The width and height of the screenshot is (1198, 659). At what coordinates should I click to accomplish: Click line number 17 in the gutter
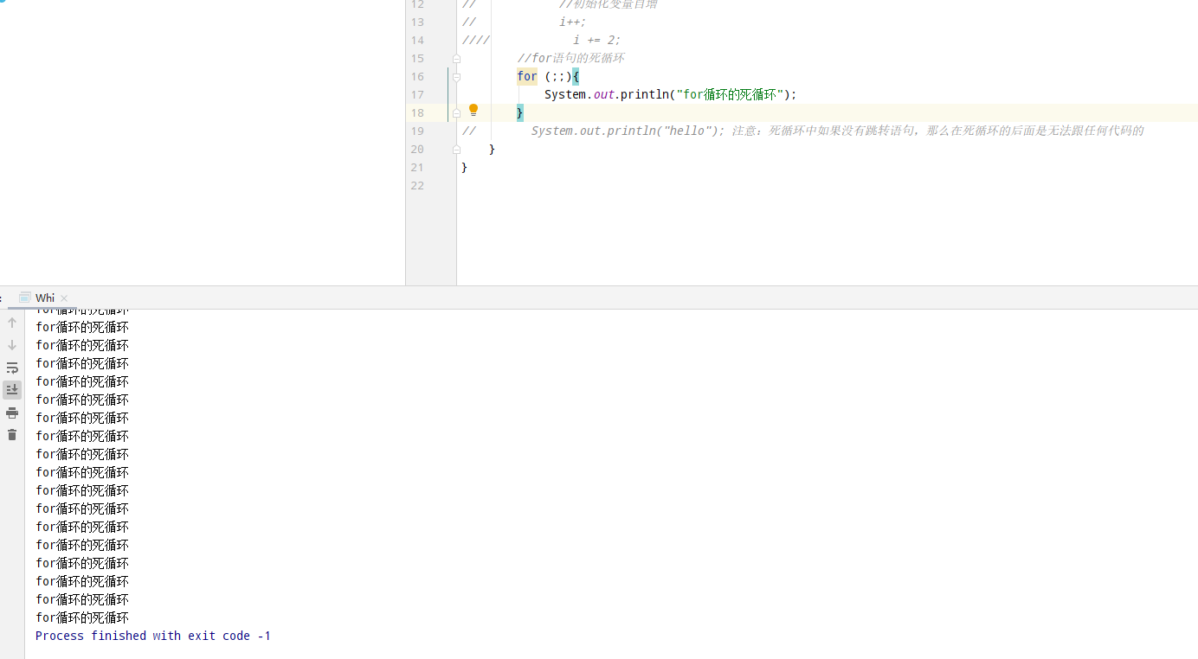(x=417, y=94)
